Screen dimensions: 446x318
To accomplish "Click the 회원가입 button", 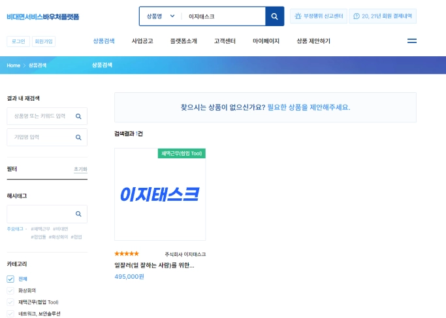I will 44,41.
